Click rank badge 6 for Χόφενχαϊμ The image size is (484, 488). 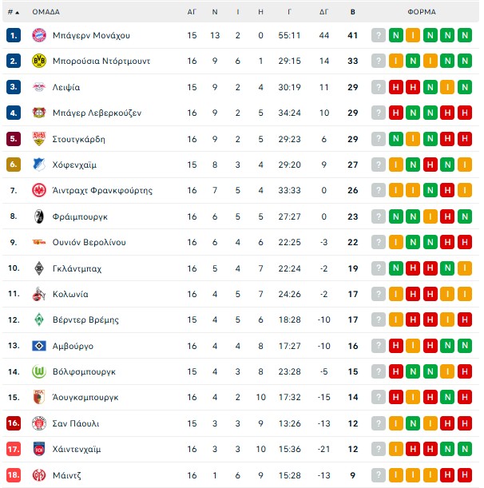click(x=13, y=165)
